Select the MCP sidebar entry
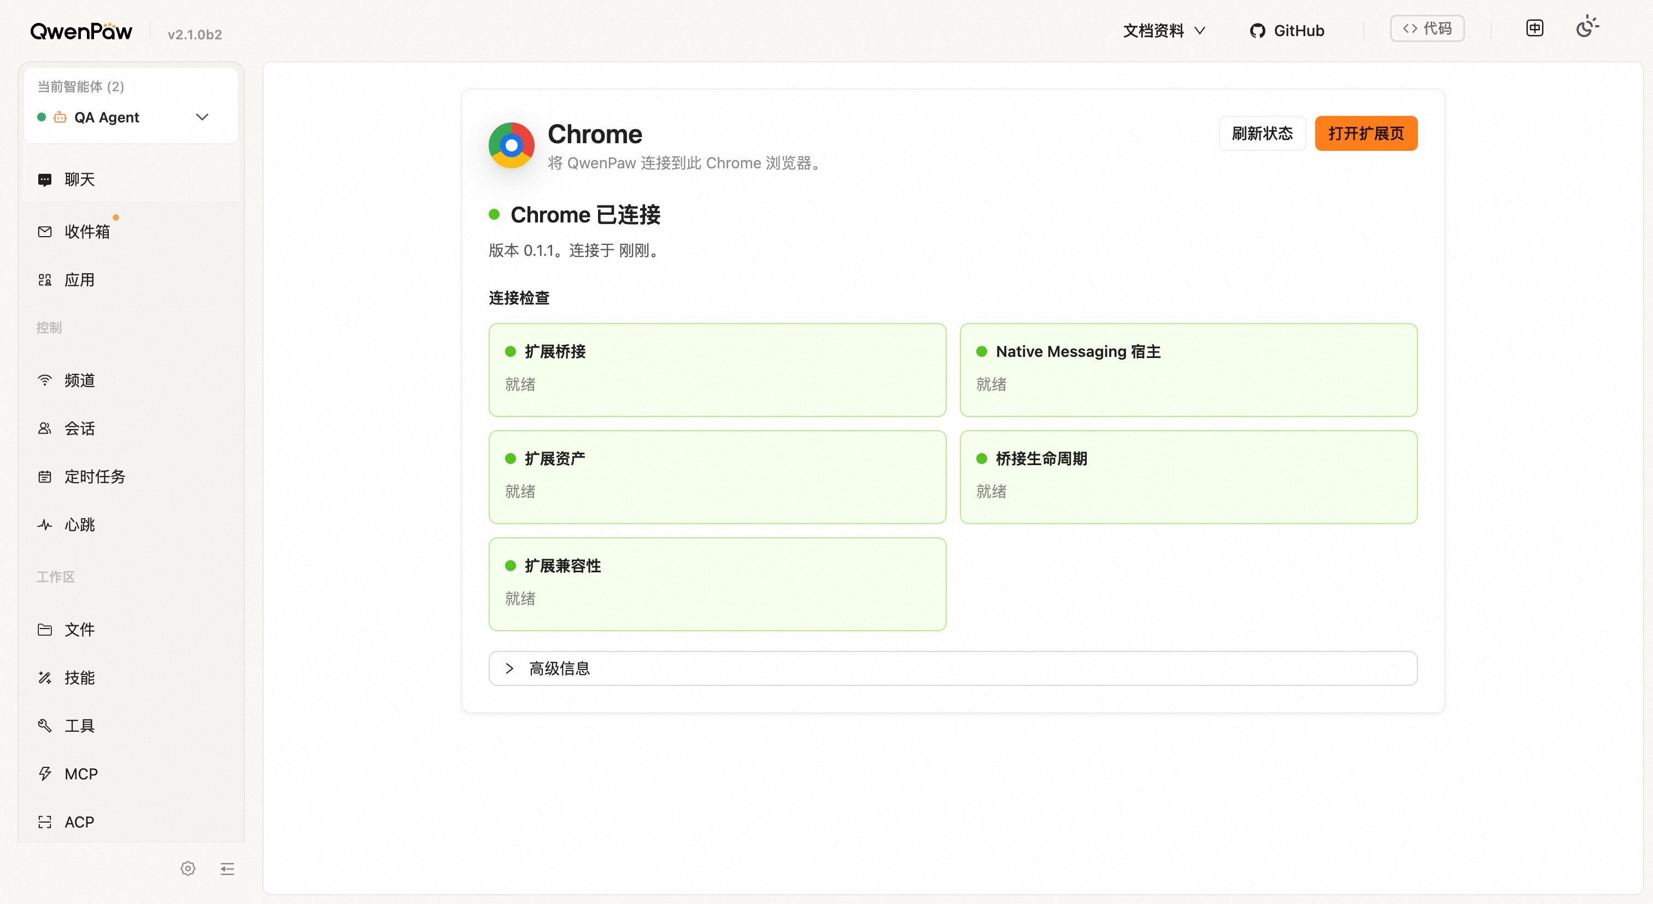1653x904 pixels. click(x=131, y=774)
